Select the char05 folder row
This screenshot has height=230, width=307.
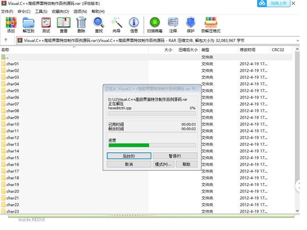147,90
